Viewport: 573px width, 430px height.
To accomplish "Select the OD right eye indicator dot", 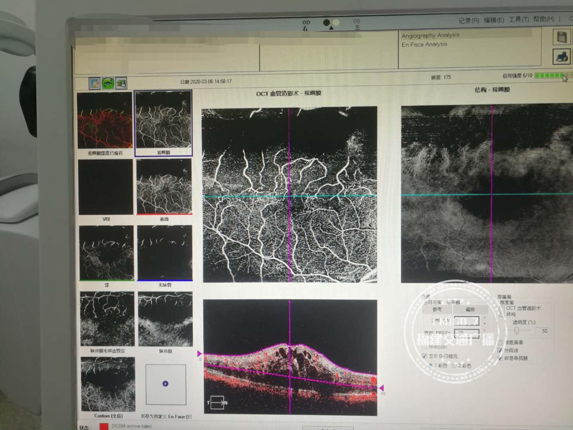I will (x=327, y=23).
